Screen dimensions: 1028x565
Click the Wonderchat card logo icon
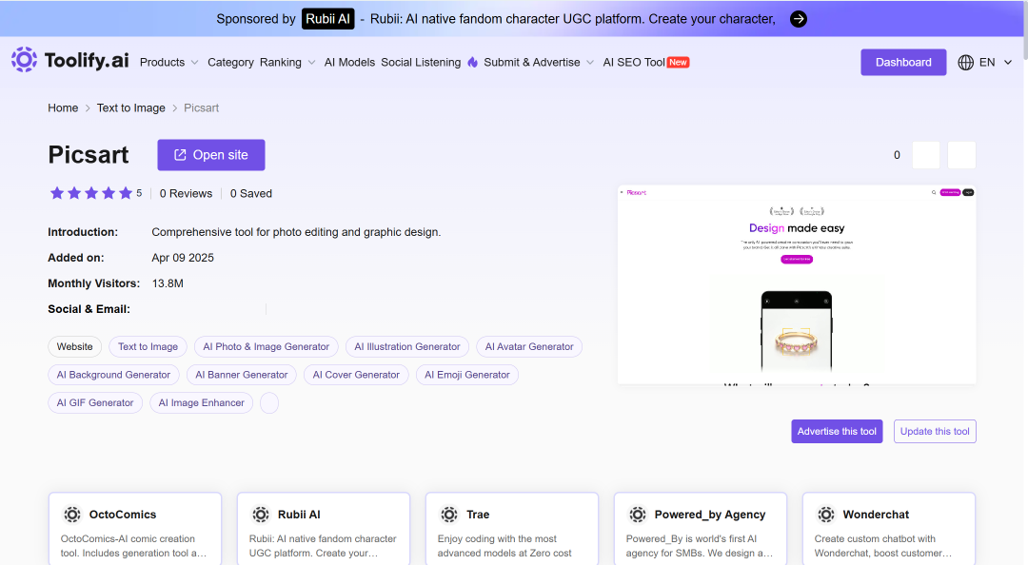[826, 515]
